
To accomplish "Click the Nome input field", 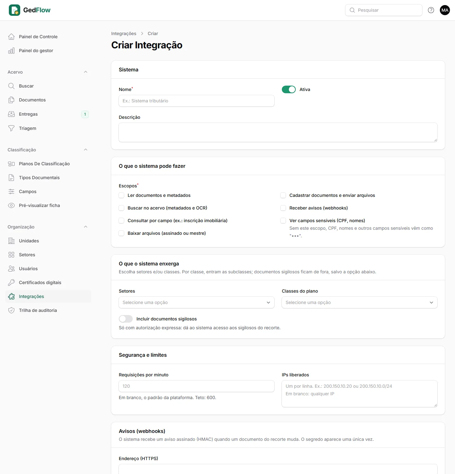I will (x=197, y=101).
